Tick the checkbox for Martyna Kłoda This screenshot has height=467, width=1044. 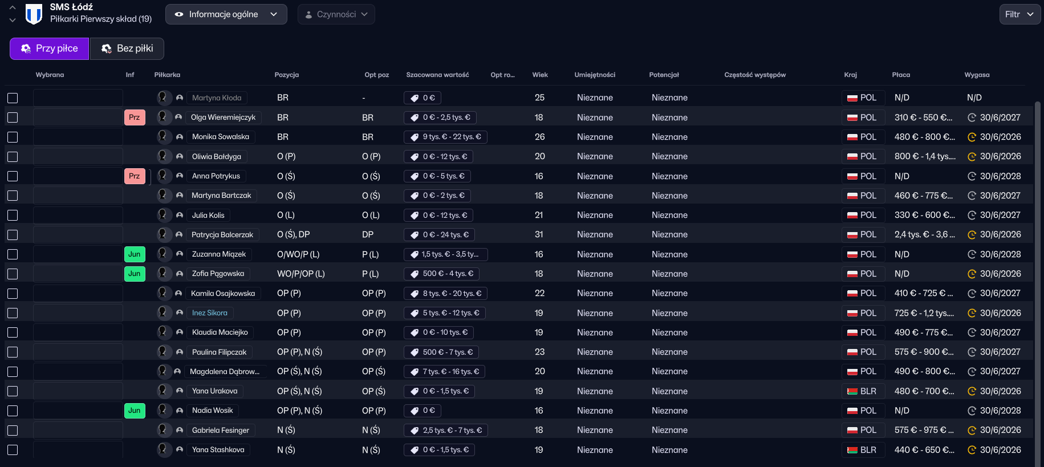click(13, 98)
